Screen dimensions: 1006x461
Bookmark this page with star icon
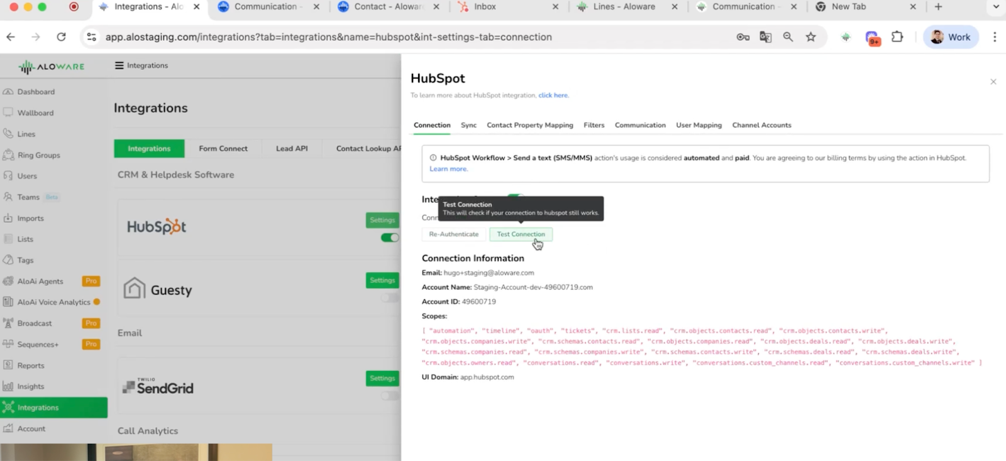coord(811,37)
